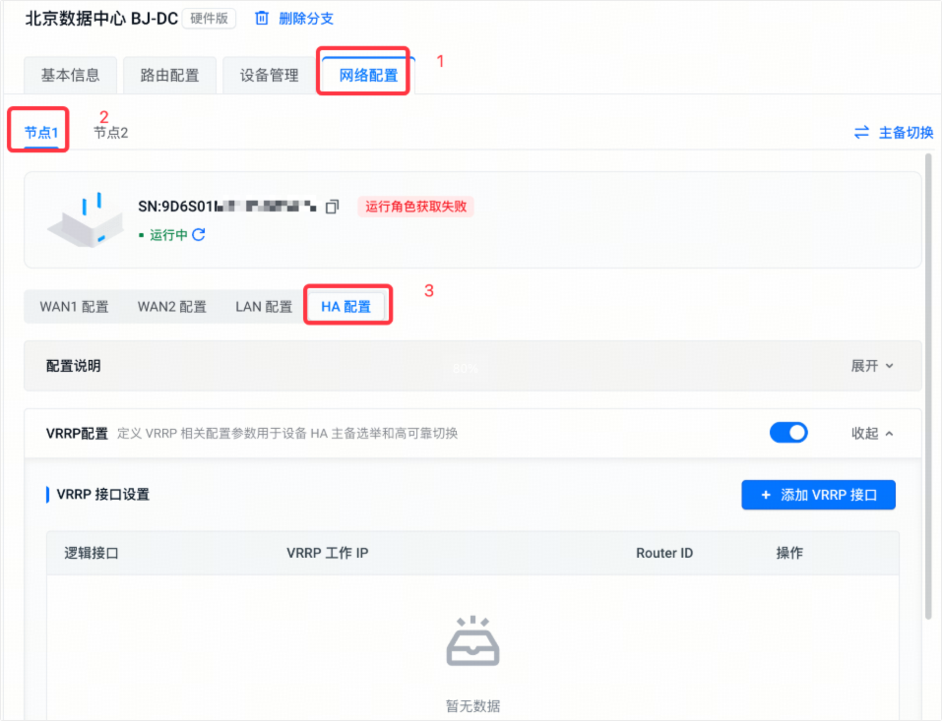The image size is (942, 721).
Task: Open the WAN2 配置 tab
Action: coord(172,307)
